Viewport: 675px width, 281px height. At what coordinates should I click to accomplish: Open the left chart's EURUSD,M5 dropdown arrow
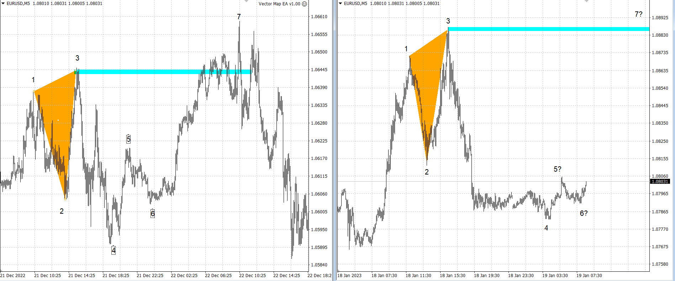click(3, 4)
